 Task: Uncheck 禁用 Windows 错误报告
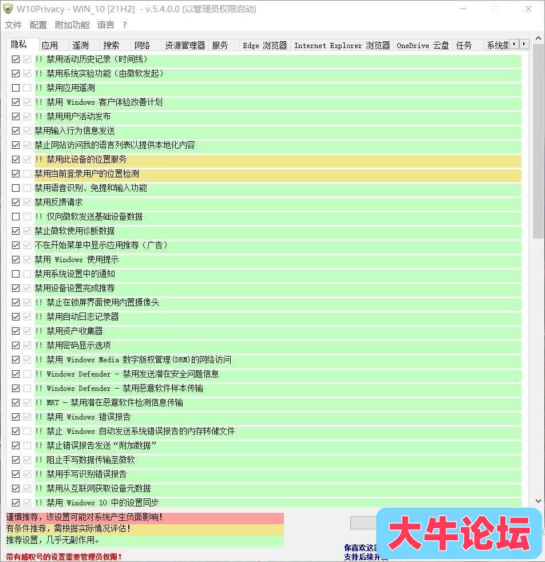pyautogui.click(x=16, y=417)
